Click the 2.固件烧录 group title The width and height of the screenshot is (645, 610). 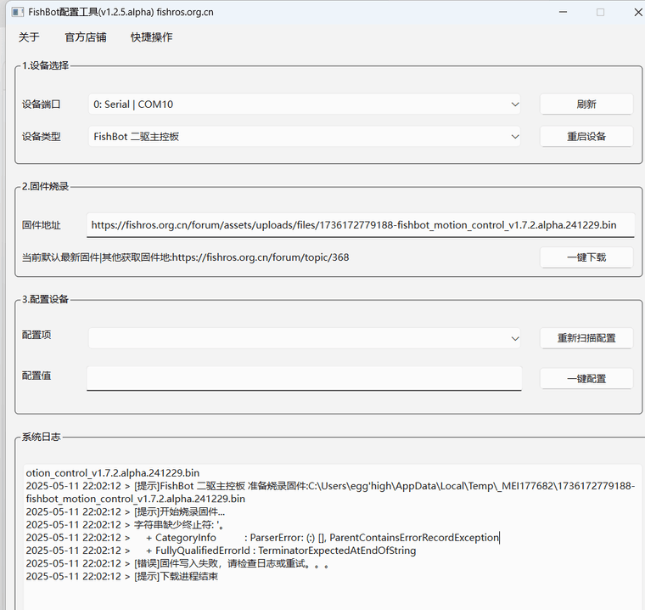(x=45, y=186)
